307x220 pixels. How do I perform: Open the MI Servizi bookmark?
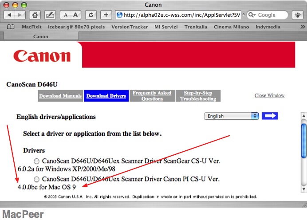tap(166, 27)
